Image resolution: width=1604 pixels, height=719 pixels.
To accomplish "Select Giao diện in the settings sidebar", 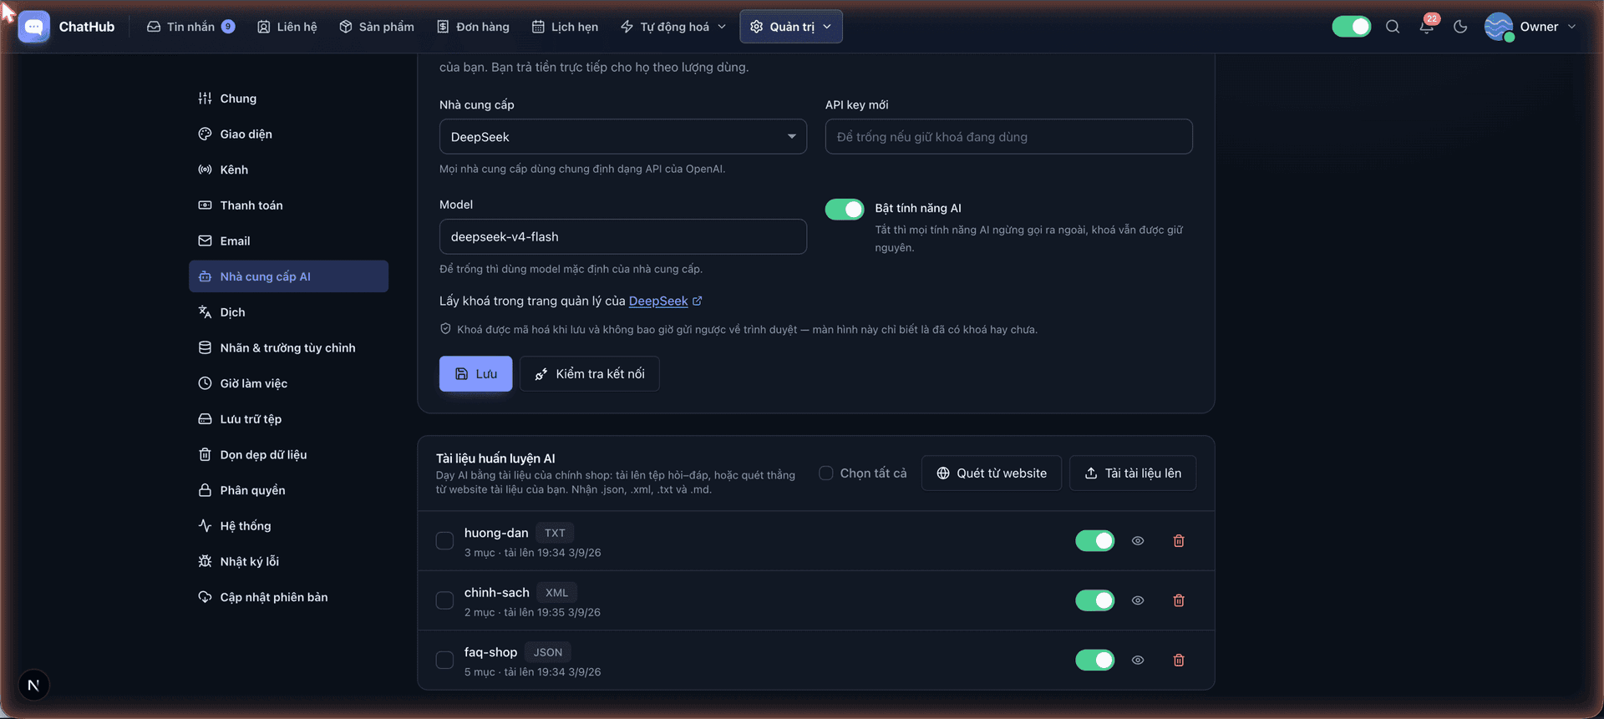I will tap(288, 134).
